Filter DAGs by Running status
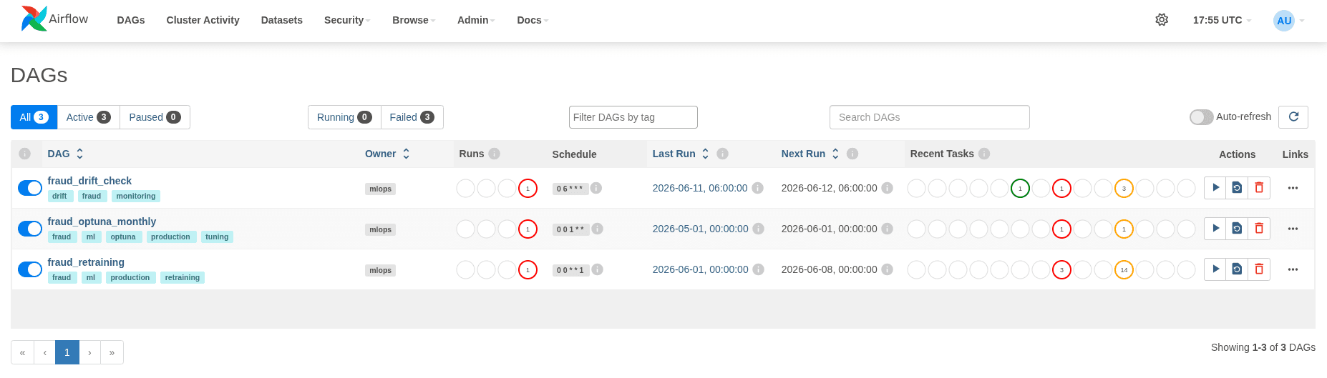The height and width of the screenshot is (378, 1327). (x=344, y=117)
